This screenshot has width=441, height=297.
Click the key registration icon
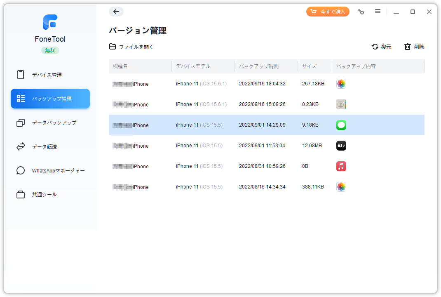[x=361, y=12]
